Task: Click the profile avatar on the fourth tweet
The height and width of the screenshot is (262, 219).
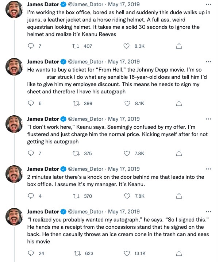Action: click(x=14, y=174)
